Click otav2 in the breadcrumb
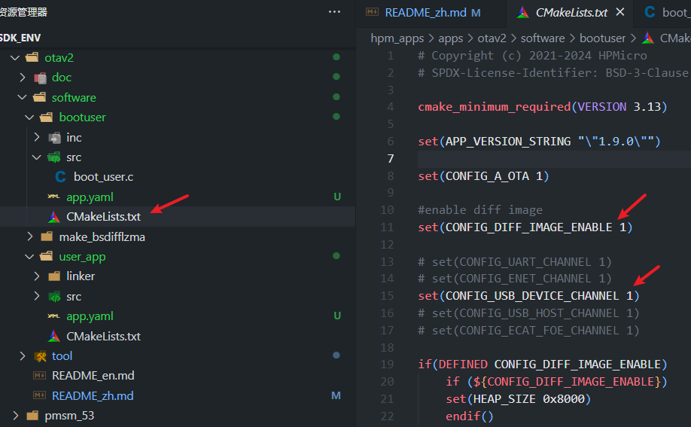 tap(492, 38)
